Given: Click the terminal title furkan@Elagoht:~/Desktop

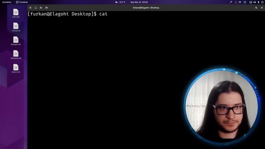Looking at the screenshot, I should 146,8.
